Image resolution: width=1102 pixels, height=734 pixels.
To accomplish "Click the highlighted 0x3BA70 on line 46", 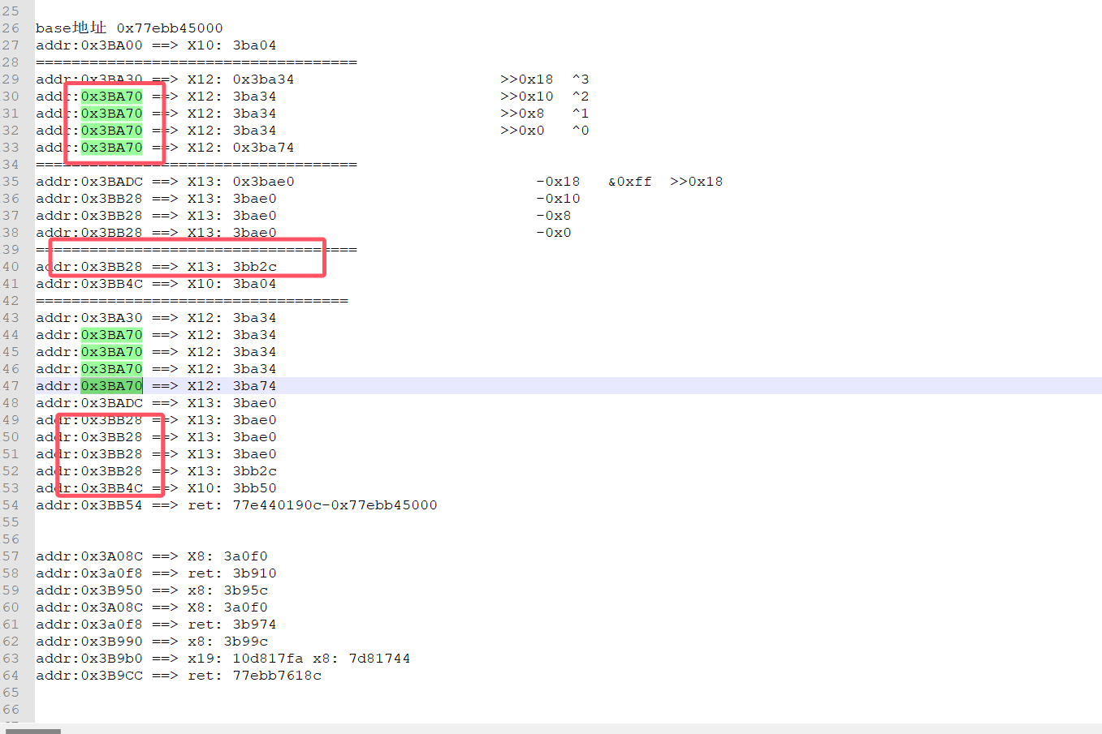I will [x=112, y=369].
